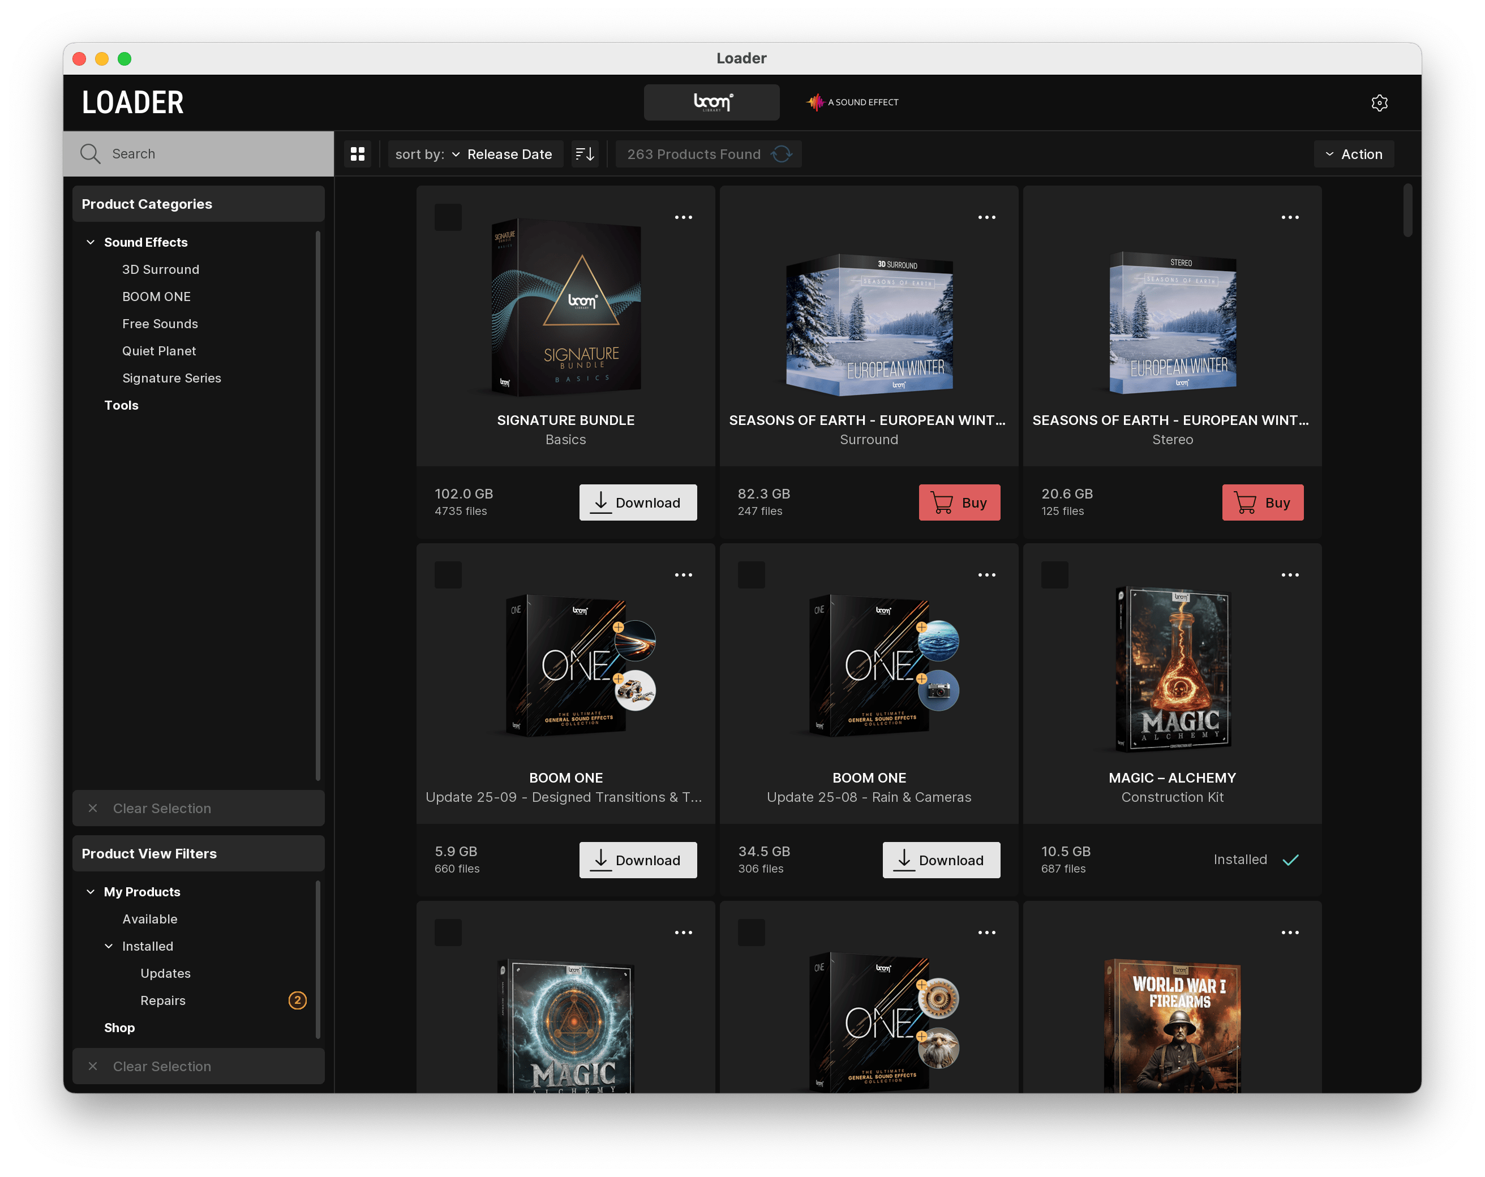Click the 687 files label
Screen dimensions: 1485x1177
[1063, 869]
